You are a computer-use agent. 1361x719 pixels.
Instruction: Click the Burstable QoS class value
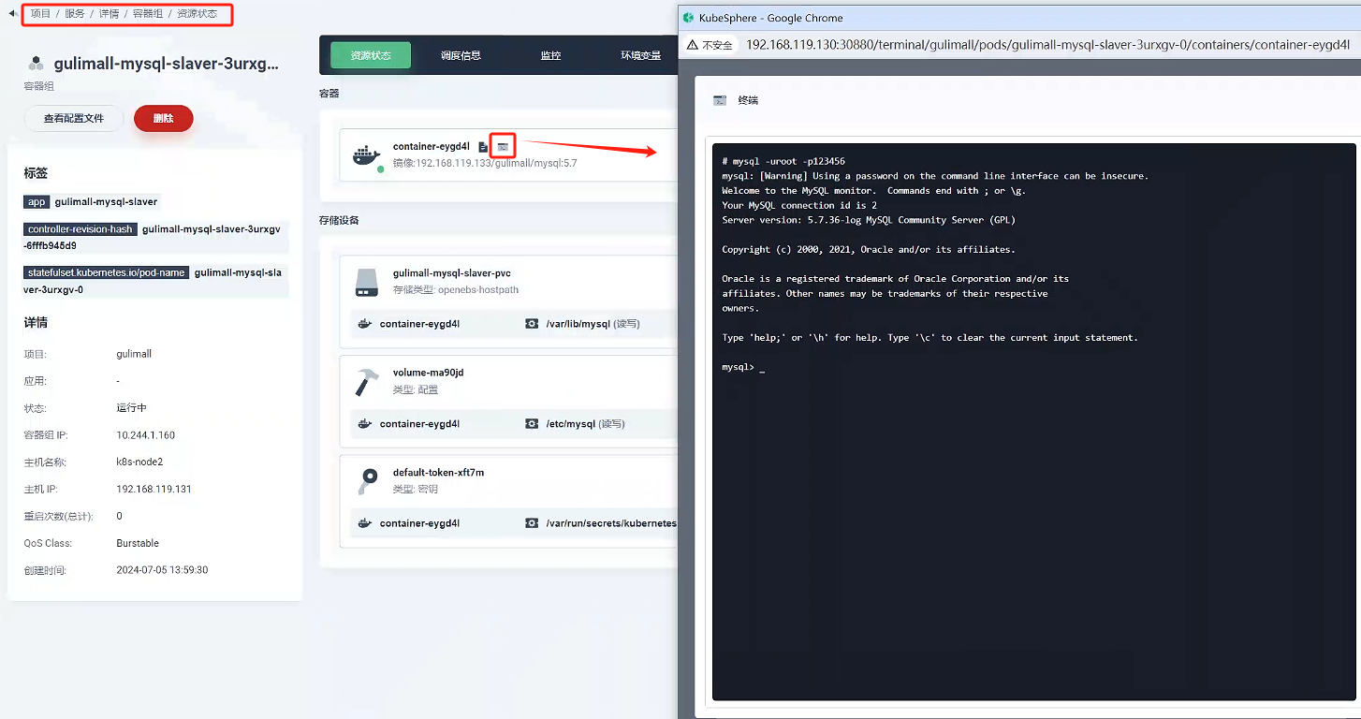tap(138, 543)
